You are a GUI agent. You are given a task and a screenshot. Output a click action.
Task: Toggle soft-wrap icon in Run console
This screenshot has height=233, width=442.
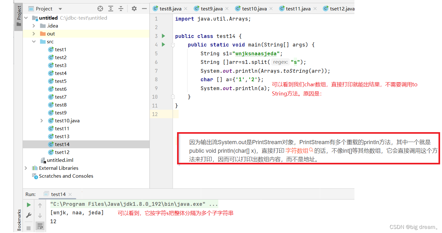click(40, 226)
